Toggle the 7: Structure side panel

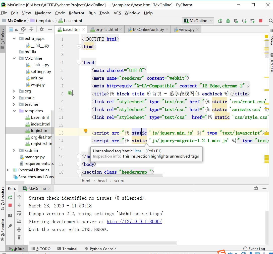coord(3,198)
